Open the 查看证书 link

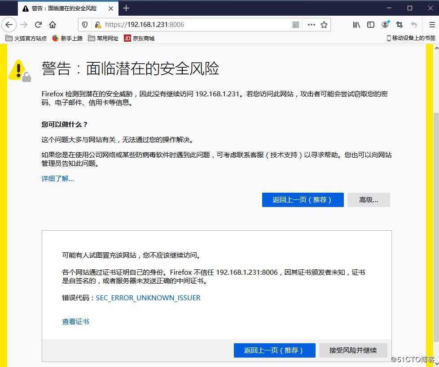[75, 321]
